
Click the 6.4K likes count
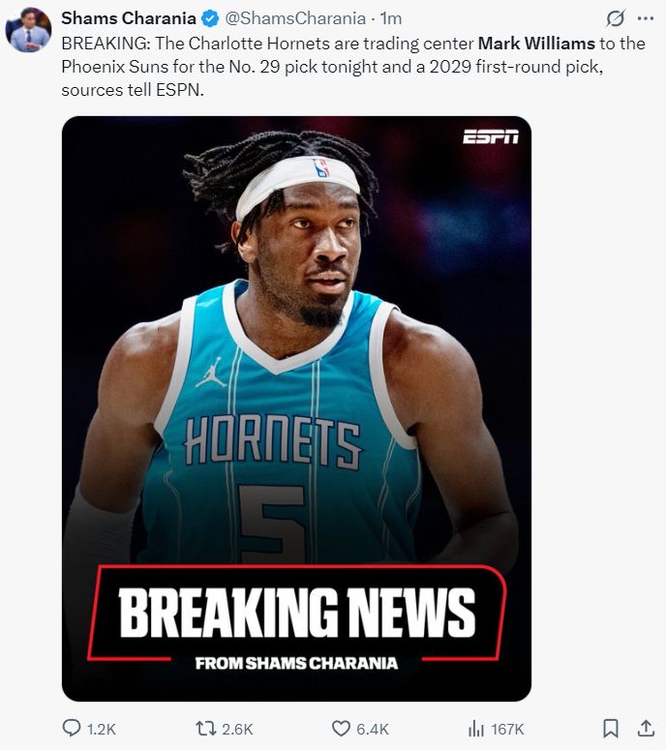(373, 730)
